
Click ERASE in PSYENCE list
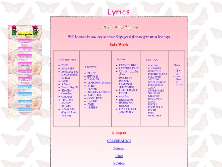[92, 73]
